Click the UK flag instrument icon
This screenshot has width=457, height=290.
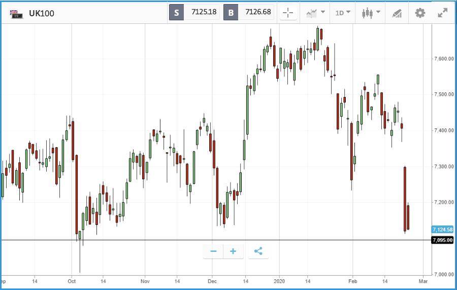click(x=16, y=14)
